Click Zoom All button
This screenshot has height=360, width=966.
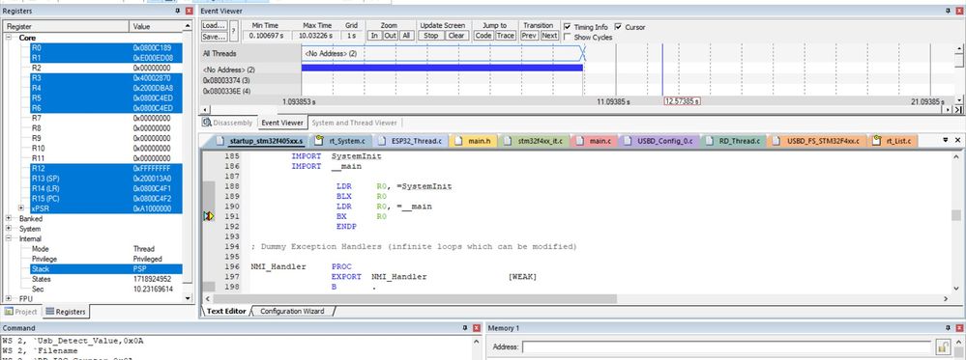[406, 36]
